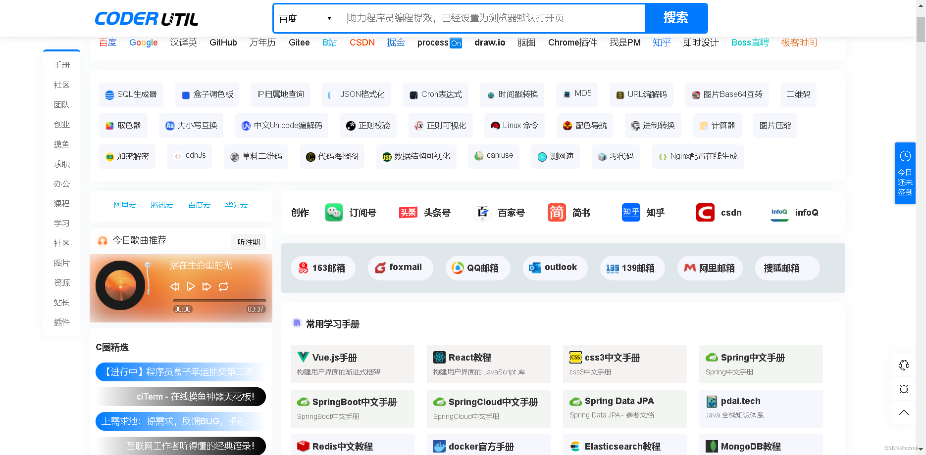Open the caniuse tool
Screen dimensions: 926x455
pos(494,157)
